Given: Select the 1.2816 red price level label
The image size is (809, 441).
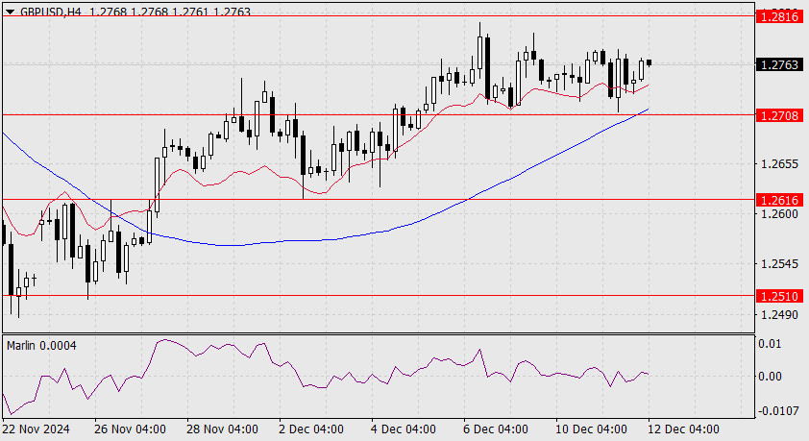Looking at the screenshot, I should tap(779, 16).
